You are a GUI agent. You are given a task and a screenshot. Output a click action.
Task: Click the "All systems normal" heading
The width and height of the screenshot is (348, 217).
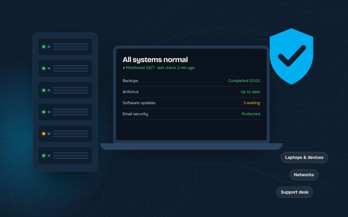pos(155,60)
